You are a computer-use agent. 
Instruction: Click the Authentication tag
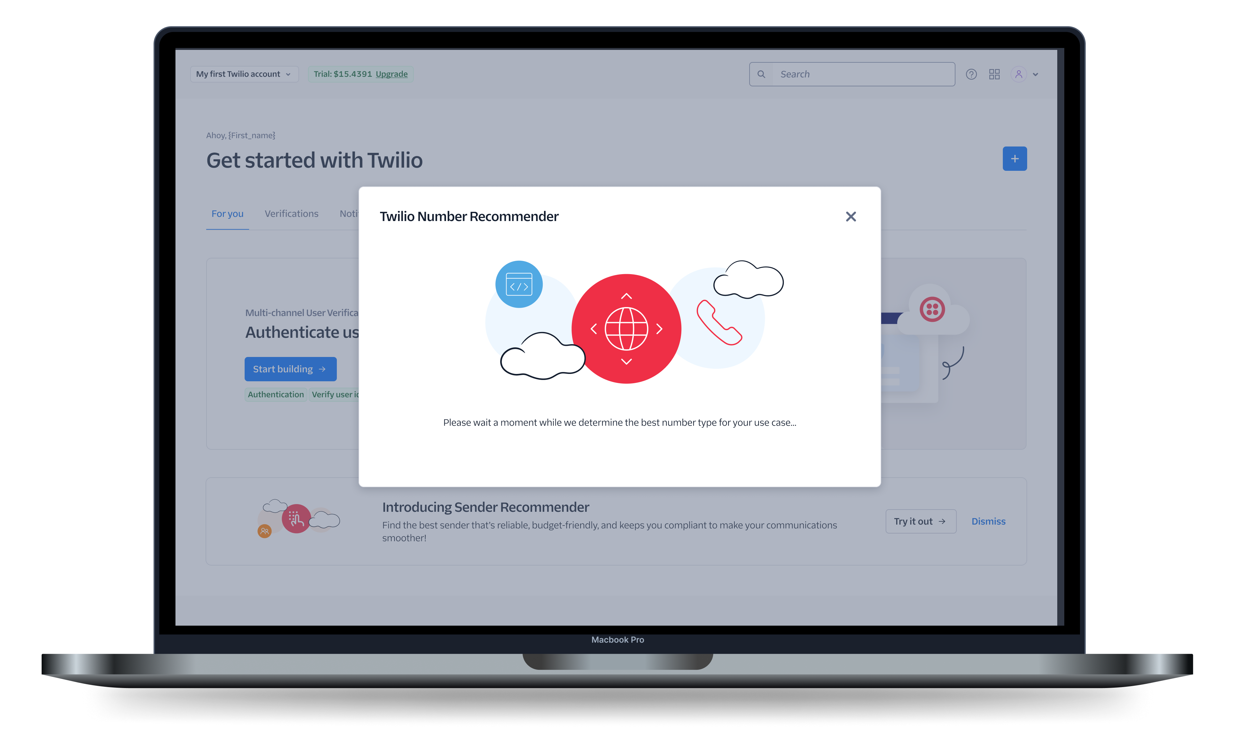click(x=275, y=394)
